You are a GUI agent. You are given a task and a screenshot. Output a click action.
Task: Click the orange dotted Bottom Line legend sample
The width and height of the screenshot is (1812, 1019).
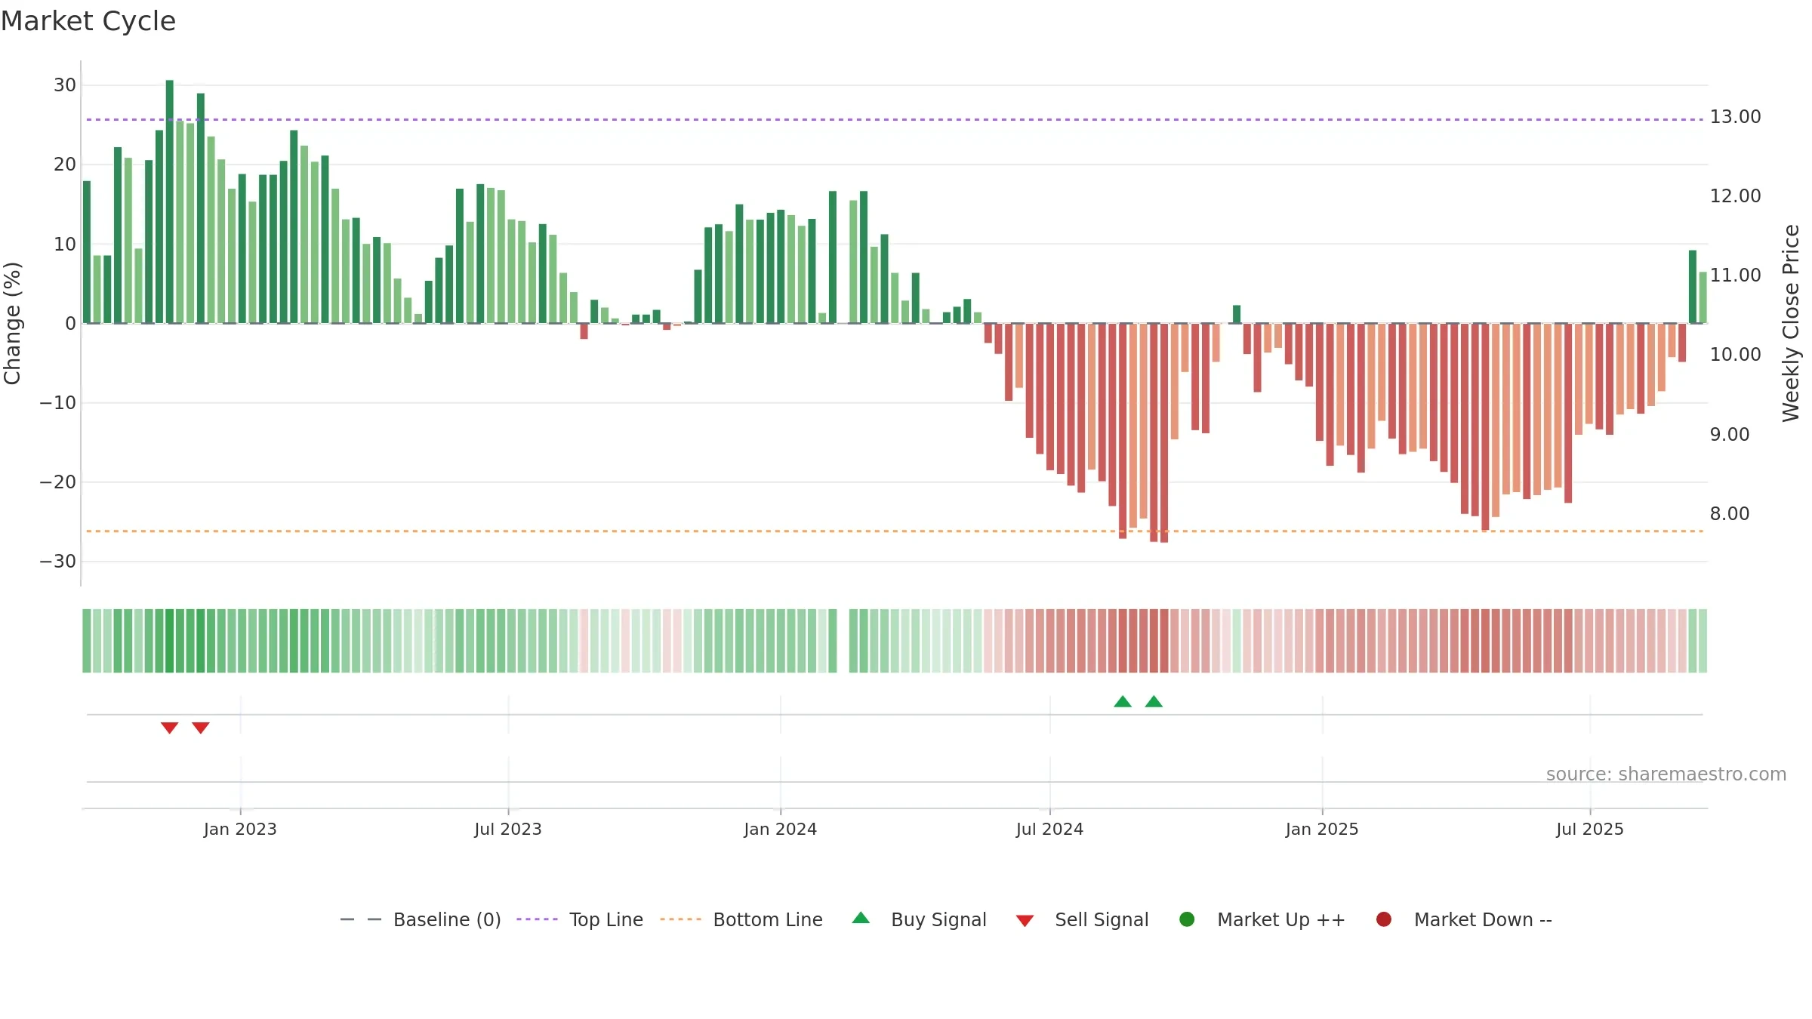coord(680,919)
